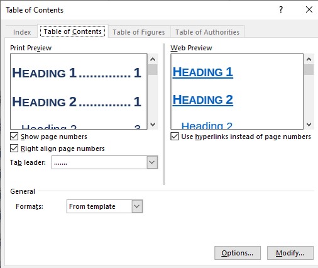Click the From template combo box
This screenshot has width=318, height=268.
[x=105, y=206]
